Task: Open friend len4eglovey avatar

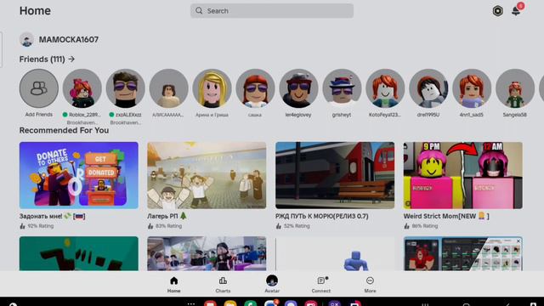Action: [x=298, y=88]
